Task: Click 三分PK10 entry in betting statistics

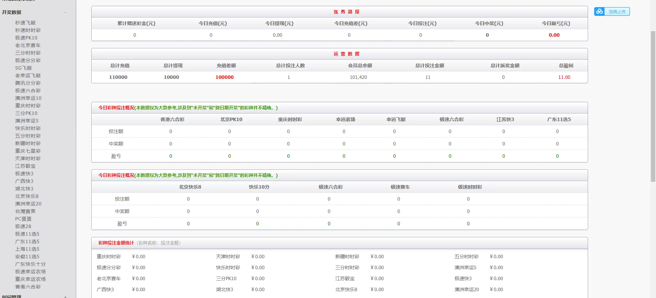Action: (x=226, y=278)
